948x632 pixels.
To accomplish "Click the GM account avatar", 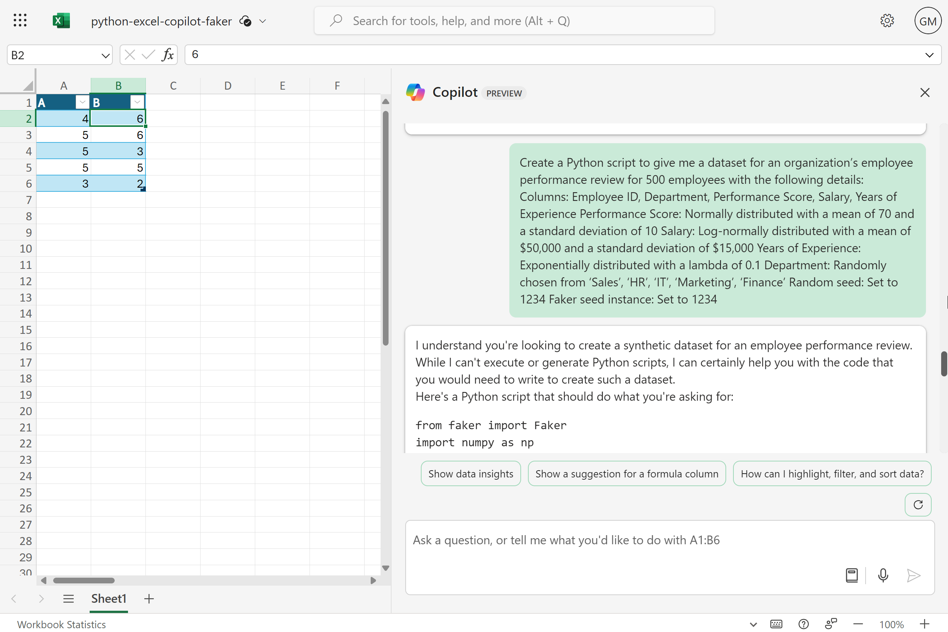I will pos(927,21).
